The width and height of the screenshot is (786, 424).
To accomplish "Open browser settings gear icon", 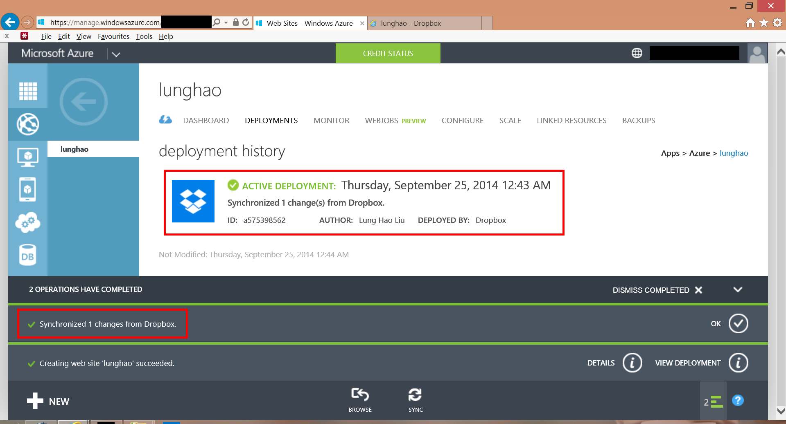I will point(777,23).
